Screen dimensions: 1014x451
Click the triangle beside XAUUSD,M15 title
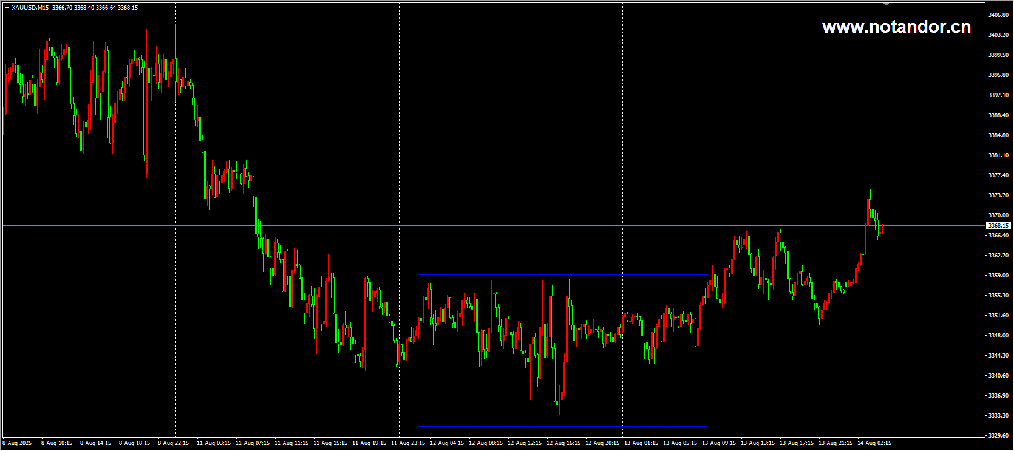click(x=7, y=8)
